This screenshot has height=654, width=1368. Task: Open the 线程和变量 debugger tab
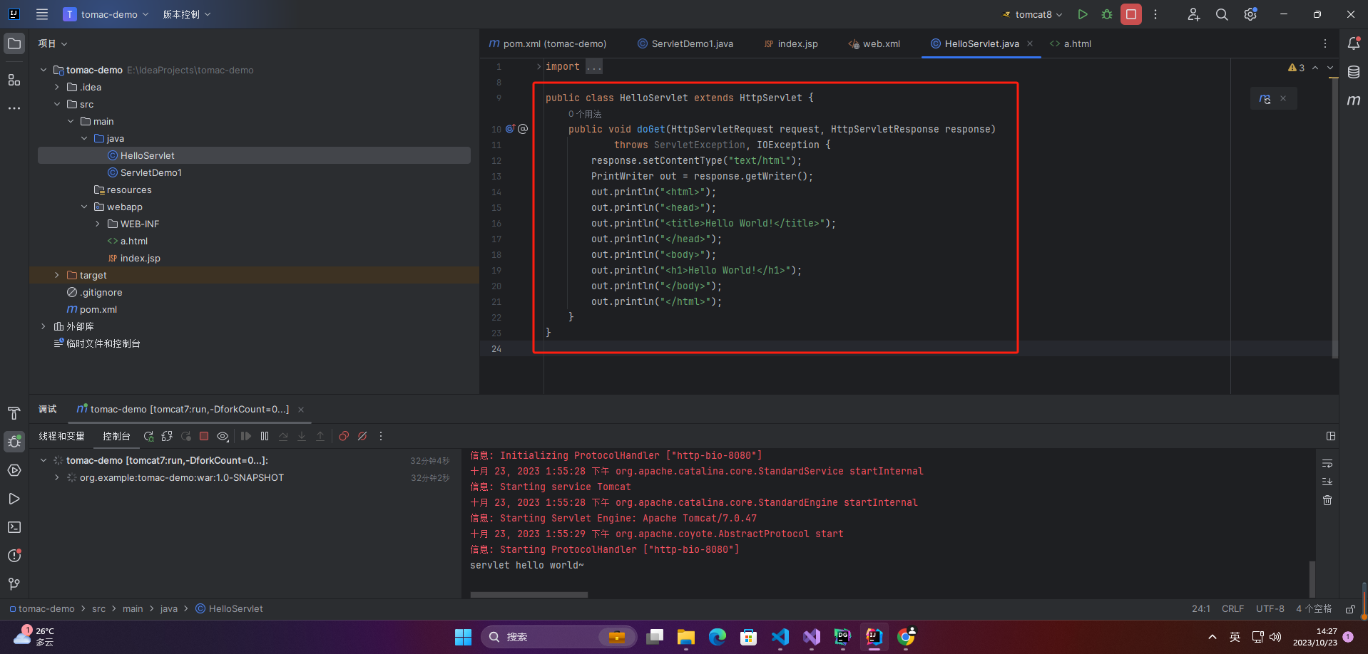coord(61,436)
